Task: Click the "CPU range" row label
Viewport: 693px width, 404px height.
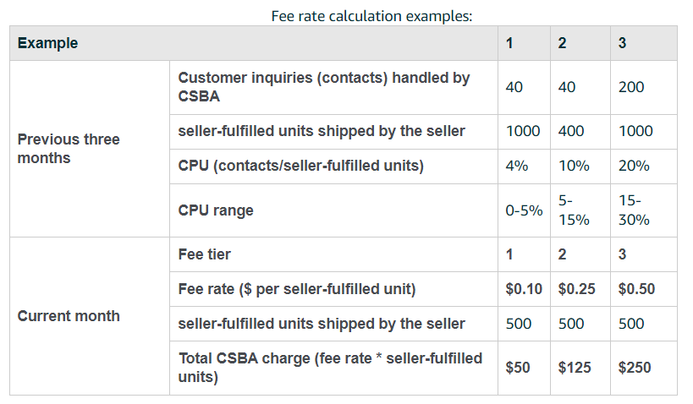Action: pyautogui.click(x=215, y=210)
